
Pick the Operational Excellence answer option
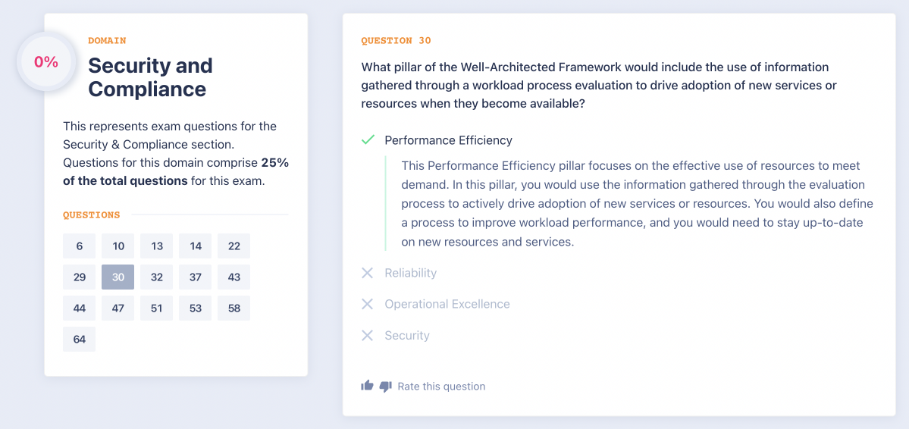click(447, 304)
